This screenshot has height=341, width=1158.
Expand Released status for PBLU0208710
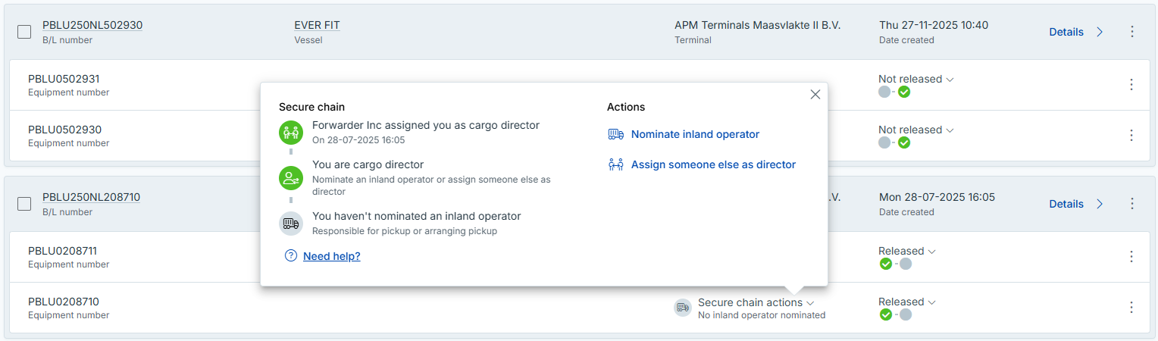tap(906, 302)
